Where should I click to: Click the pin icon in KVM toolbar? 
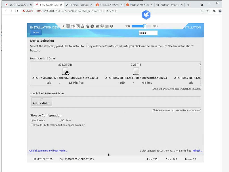[x=63, y=26]
